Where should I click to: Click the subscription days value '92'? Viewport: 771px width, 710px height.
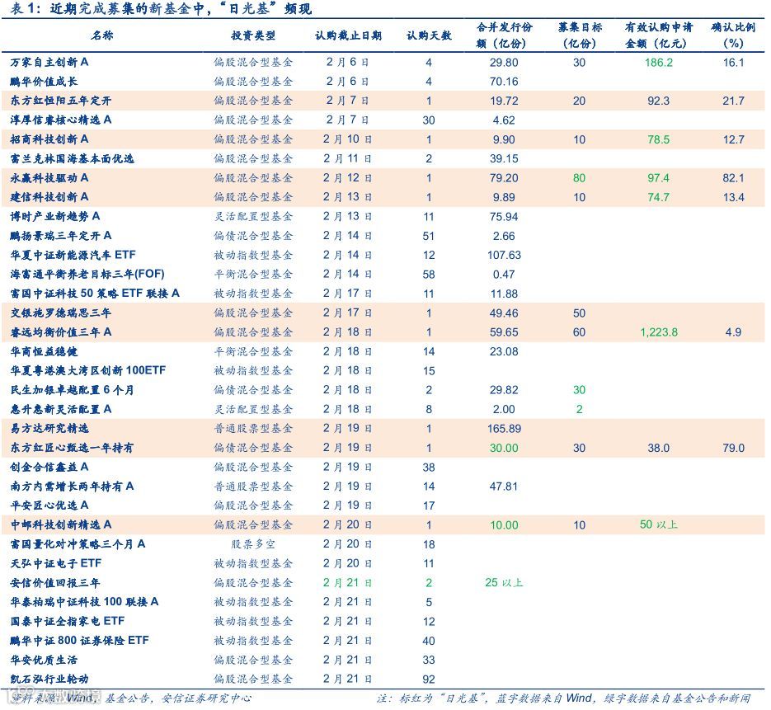point(429,679)
